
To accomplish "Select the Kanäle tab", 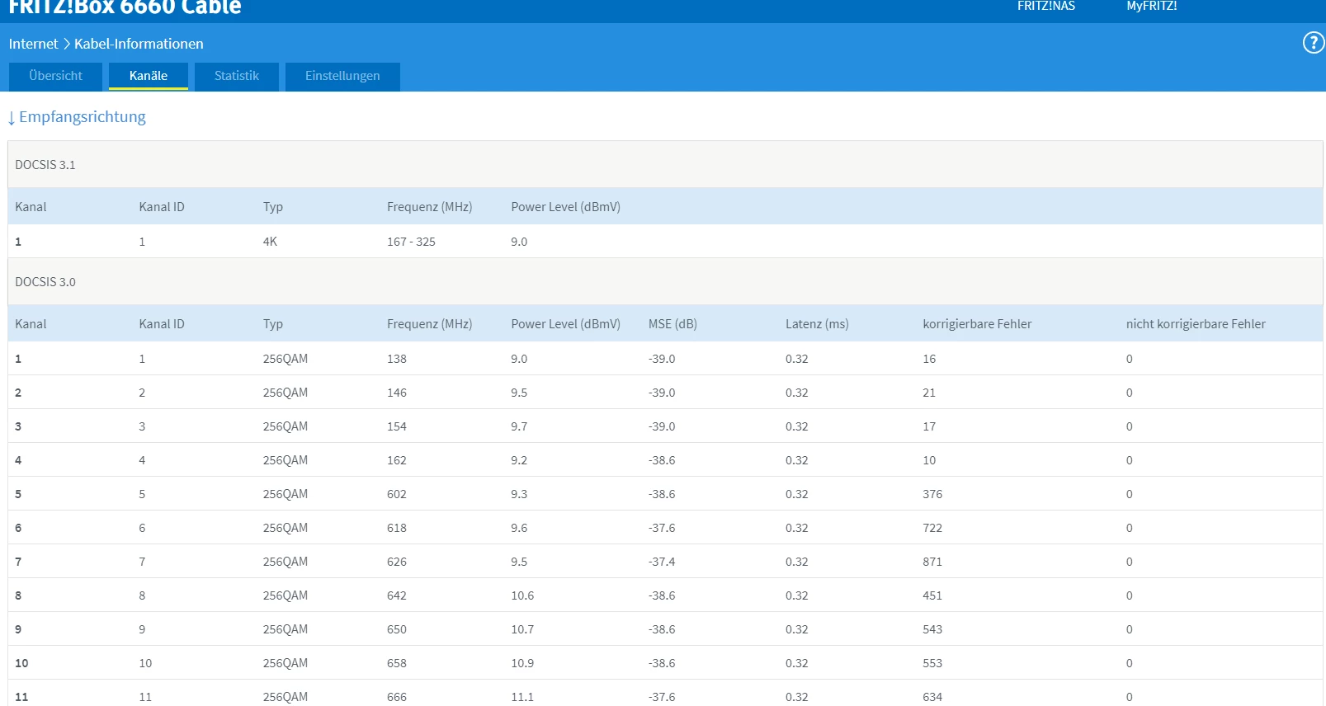I will [149, 76].
